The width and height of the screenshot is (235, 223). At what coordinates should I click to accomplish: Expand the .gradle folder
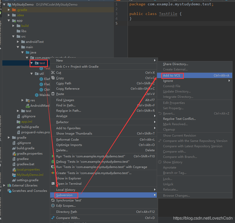(9, 10)
